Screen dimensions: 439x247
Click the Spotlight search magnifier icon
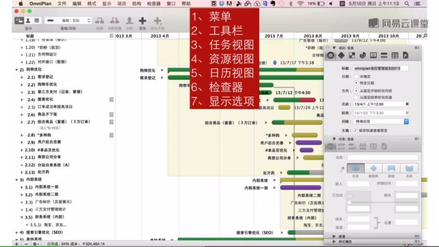(x=407, y=4)
